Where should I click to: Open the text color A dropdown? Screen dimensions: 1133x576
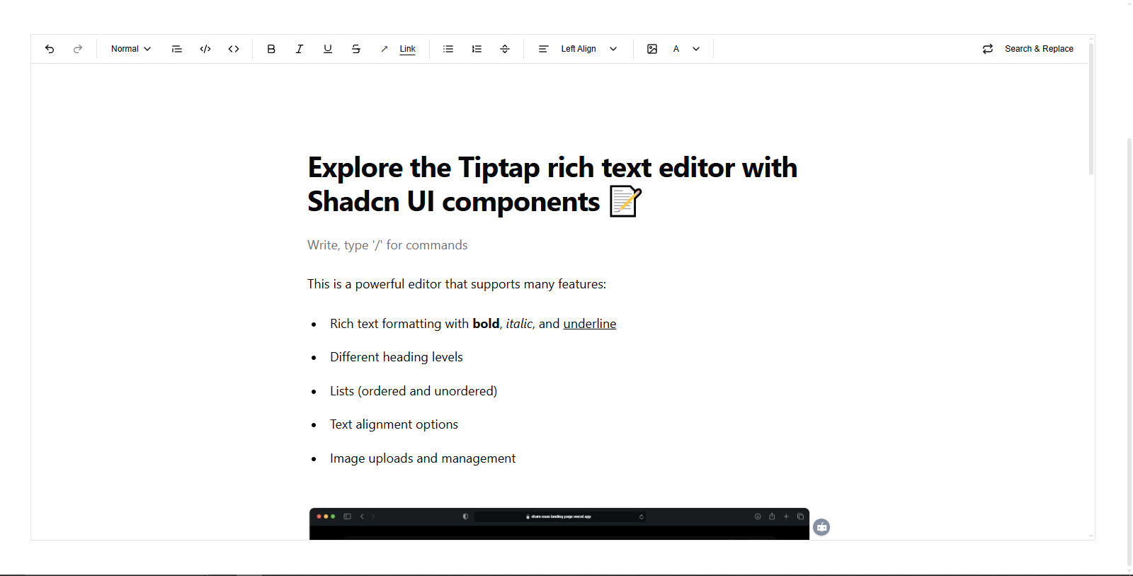(686, 49)
